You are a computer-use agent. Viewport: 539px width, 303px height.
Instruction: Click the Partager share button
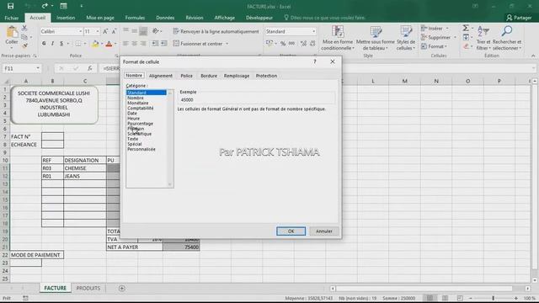pyautogui.click(x=519, y=18)
